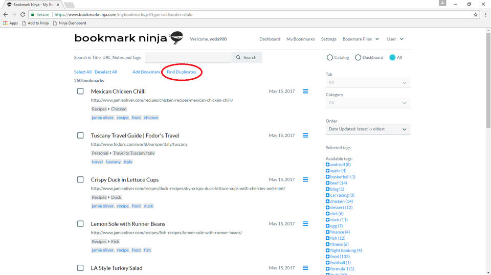Click the new tab button
The image size is (491, 275).
click(x=69, y=5)
